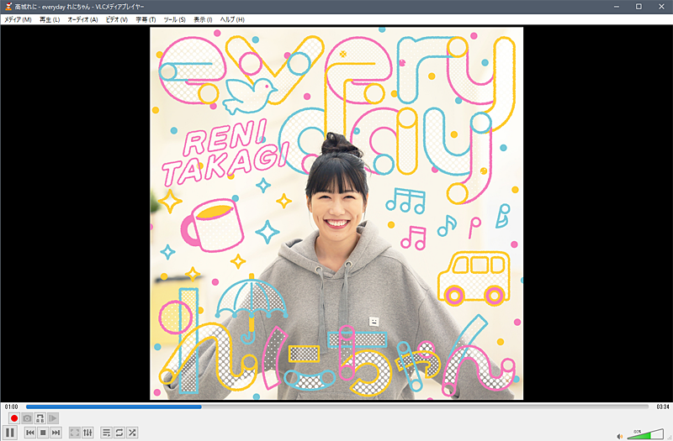
Task: Open the extended settings equalizer panel
Action: (x=87, y=432)
